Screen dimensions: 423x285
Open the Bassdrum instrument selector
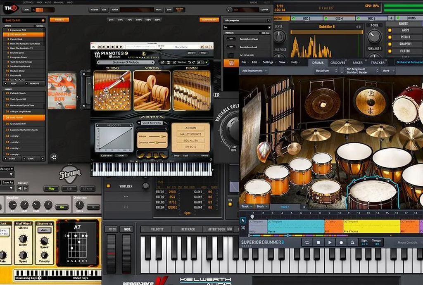[327, 71]
